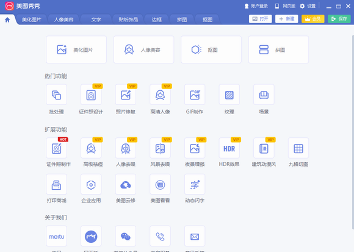Open the 打印商城 print store
354x252 pixels.
click(x=56, y=184)
